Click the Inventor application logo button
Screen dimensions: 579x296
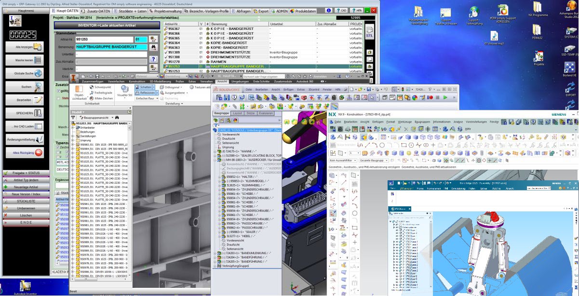(74, 79)
